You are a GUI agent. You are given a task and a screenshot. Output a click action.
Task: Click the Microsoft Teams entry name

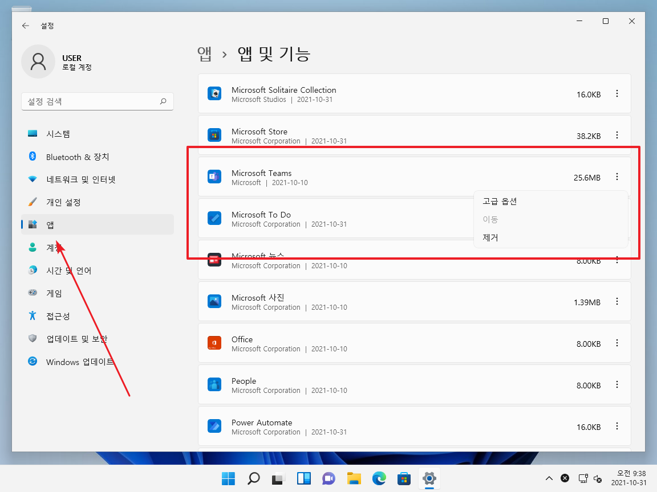[x=261, y=173]
